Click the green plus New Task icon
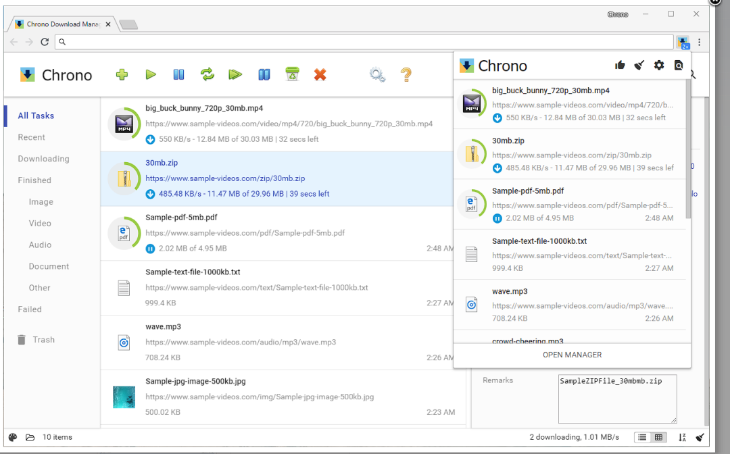 point(122,74)
